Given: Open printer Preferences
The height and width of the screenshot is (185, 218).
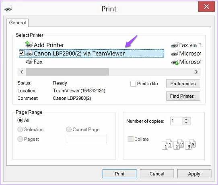Looking at the screenshot, I should point(183,84).
